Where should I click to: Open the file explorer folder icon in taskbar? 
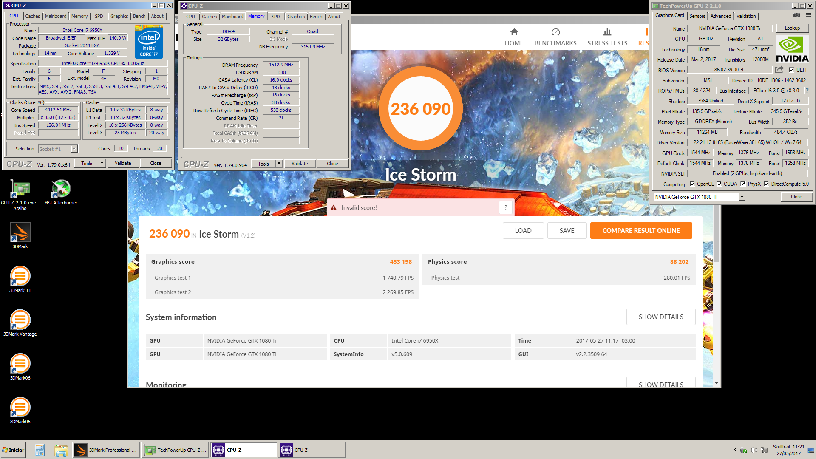pos(61,450)
